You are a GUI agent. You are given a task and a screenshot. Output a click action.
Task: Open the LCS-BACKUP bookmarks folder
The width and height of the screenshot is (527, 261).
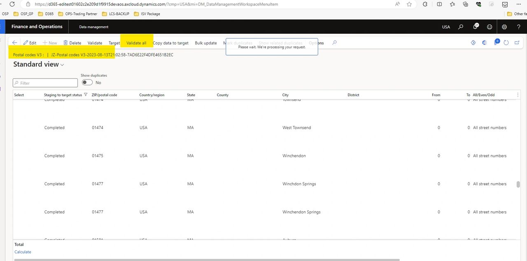(x=115, y=14)
